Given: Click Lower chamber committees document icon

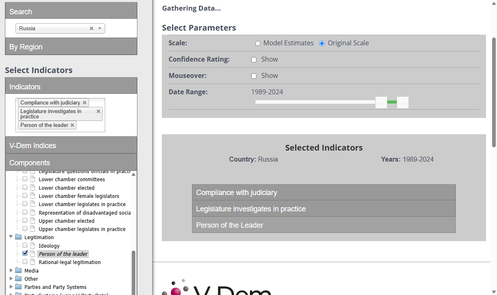Looking at the screenshot, I should pos(33,179).
